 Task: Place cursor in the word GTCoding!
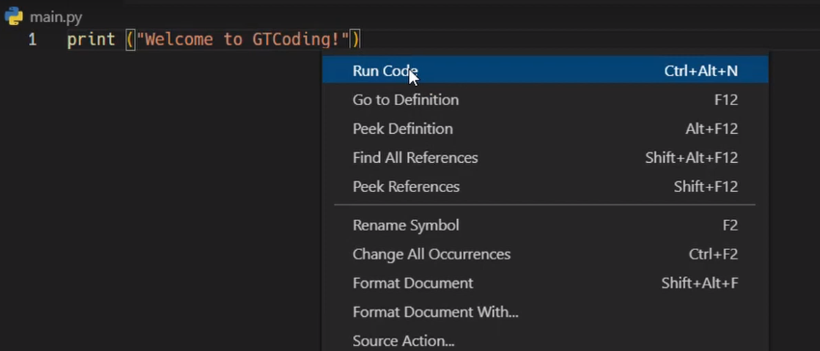pyautogui.click(x=296, y=40)
